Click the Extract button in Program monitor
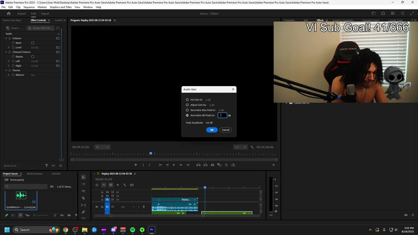This screenshot has height=235, width=418. click(x=205, y=165)
